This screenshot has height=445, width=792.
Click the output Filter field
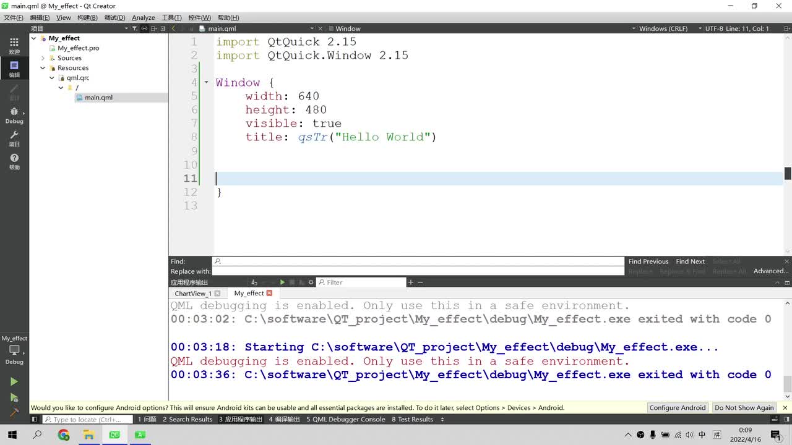pos(361,282)
